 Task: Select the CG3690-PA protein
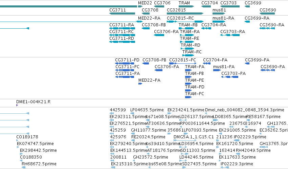tap(273, 67)
